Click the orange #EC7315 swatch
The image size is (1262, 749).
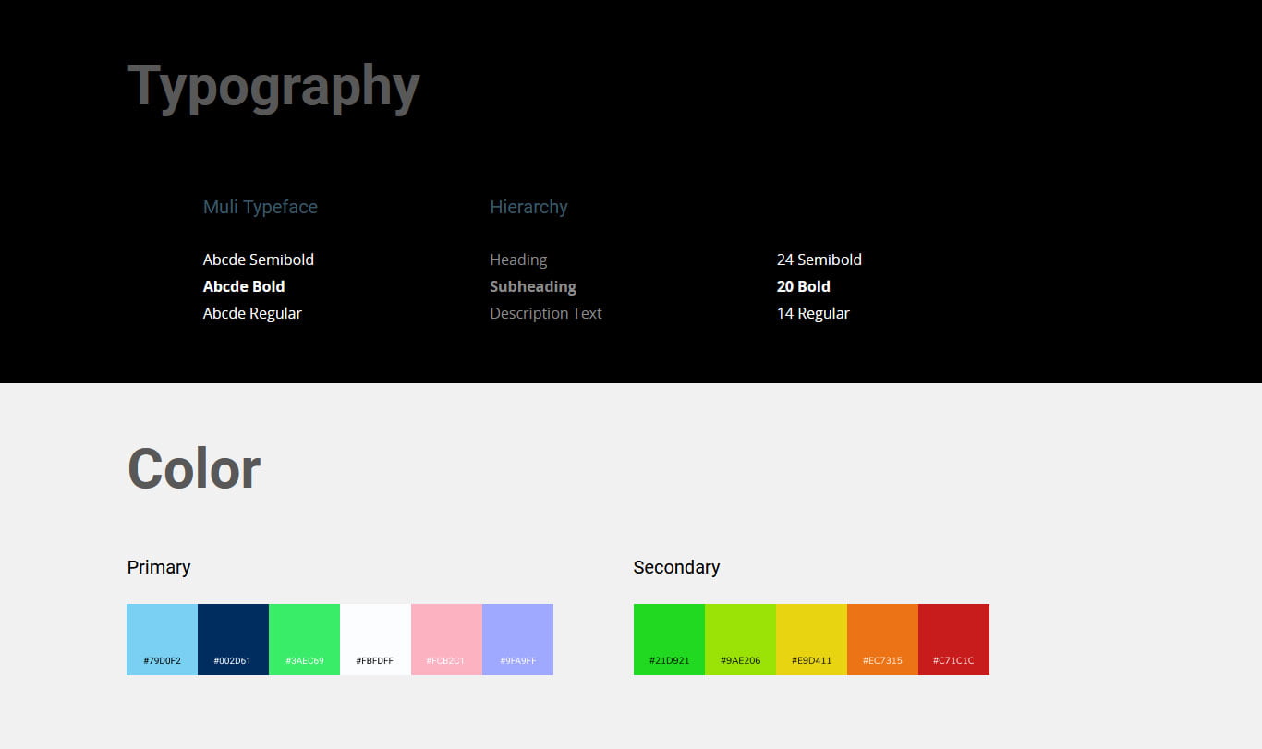point(882,639)
